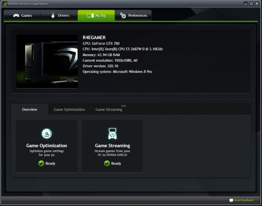Switch to the Overview tab
Image resolution: width=262 pixels, height=206 pixels.
pyautogui.click(x=30, y=110)
